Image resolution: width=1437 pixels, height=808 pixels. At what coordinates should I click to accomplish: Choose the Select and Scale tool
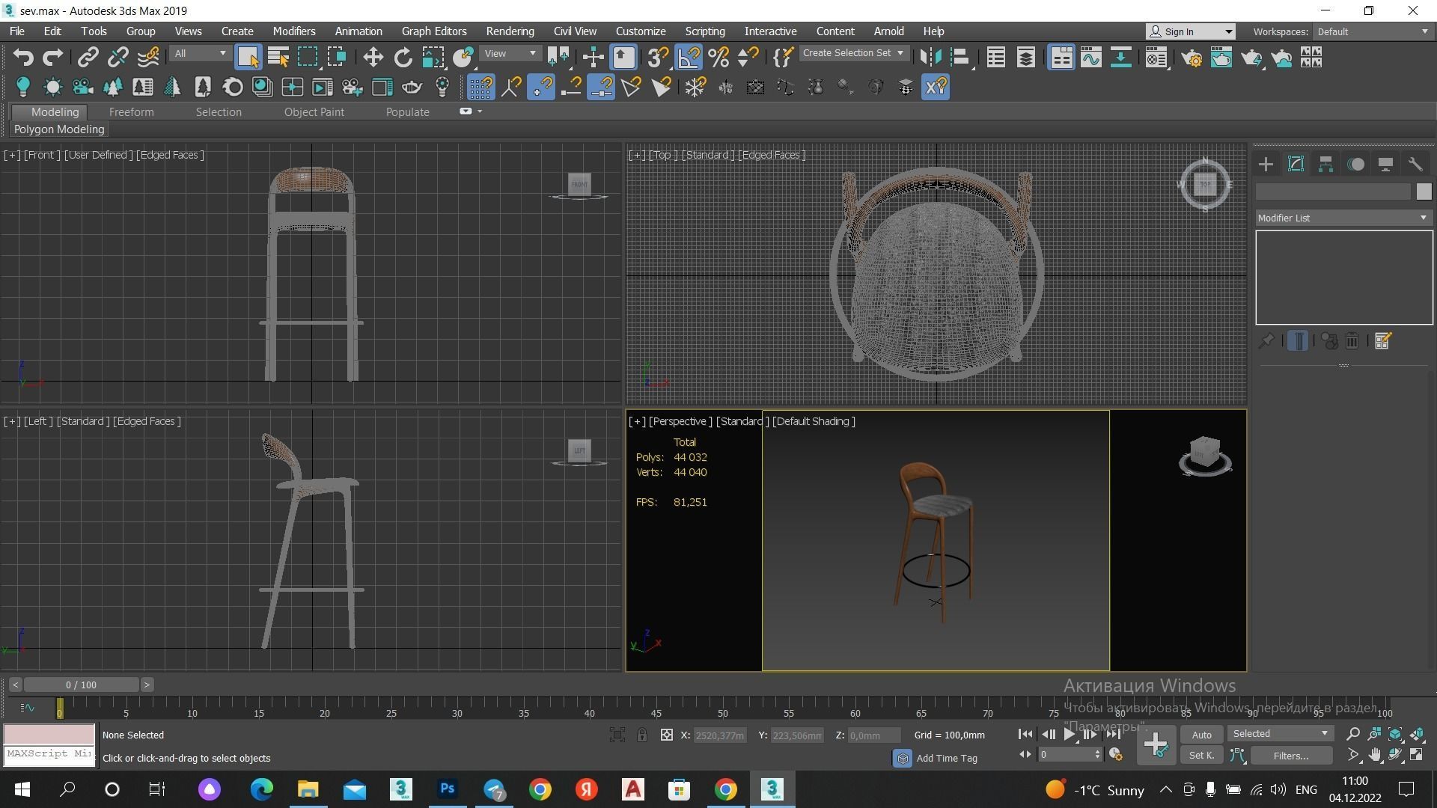pos(433,58)
